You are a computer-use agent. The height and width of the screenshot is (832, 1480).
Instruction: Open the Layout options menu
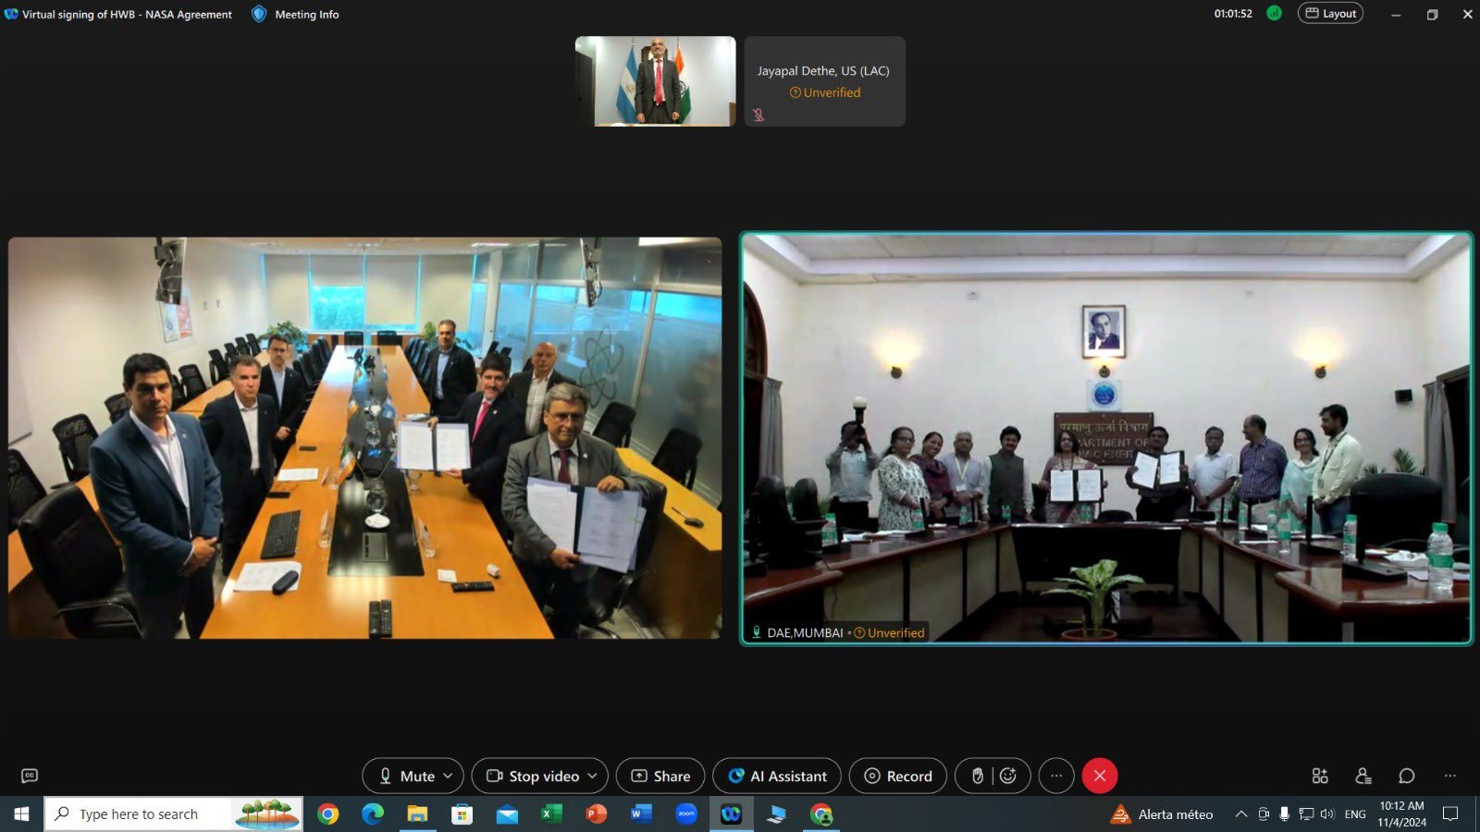coord(1330,13)
